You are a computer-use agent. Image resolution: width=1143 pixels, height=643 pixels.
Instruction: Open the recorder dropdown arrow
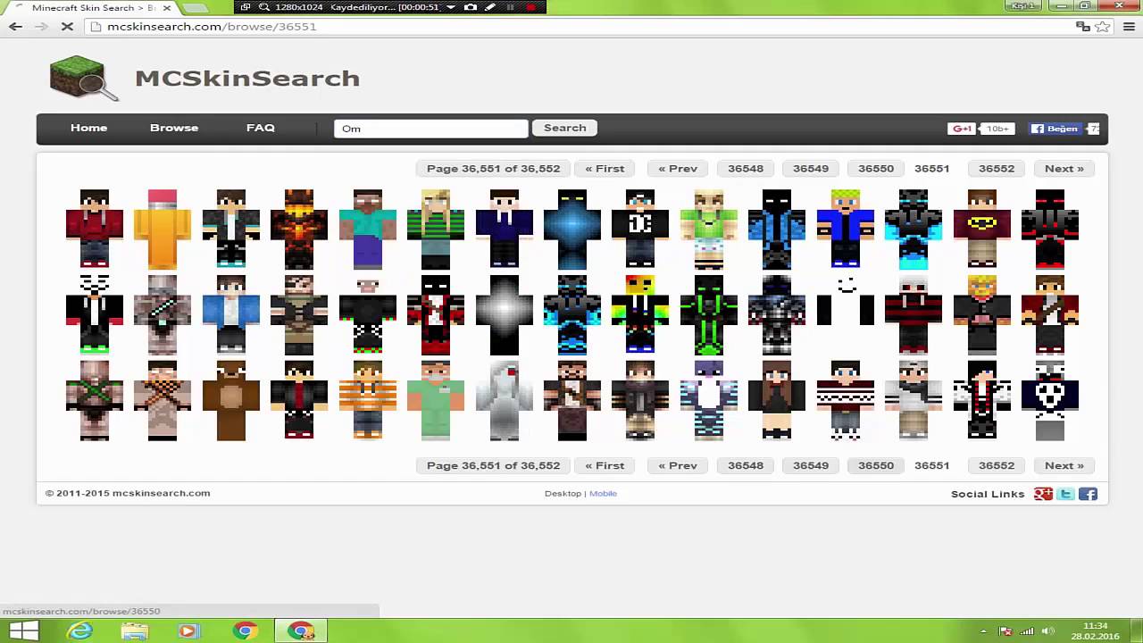coord(451,6)
